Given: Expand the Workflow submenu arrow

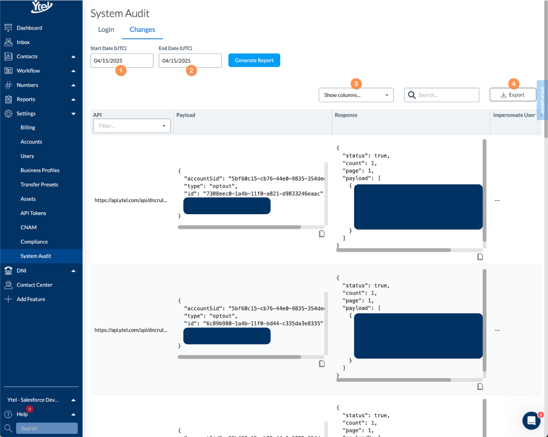Looking at the screenshot, I should click(x=74, y=71).
